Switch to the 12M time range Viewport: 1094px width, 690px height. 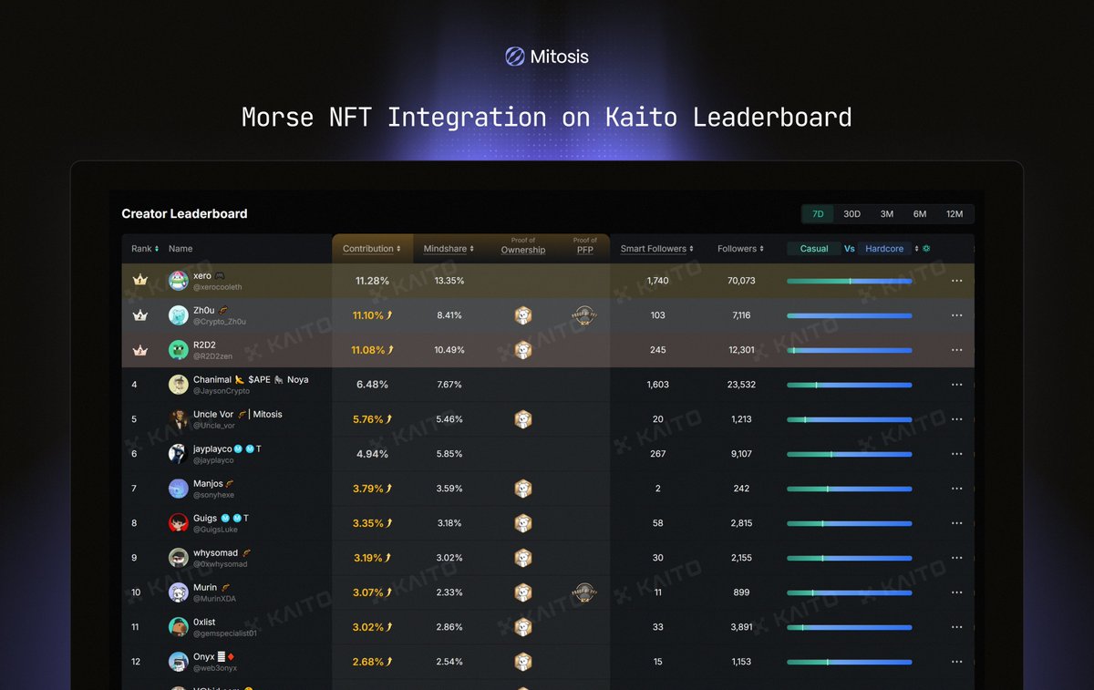(x=955, y=214)
